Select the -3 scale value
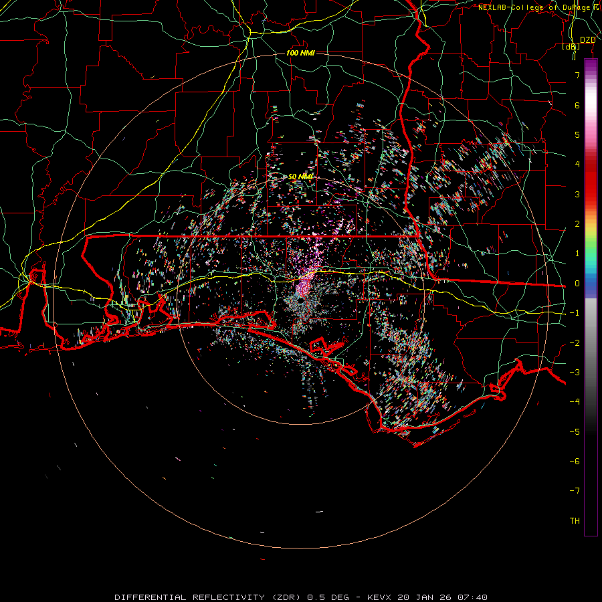602x602 pixels. [575, 373]
